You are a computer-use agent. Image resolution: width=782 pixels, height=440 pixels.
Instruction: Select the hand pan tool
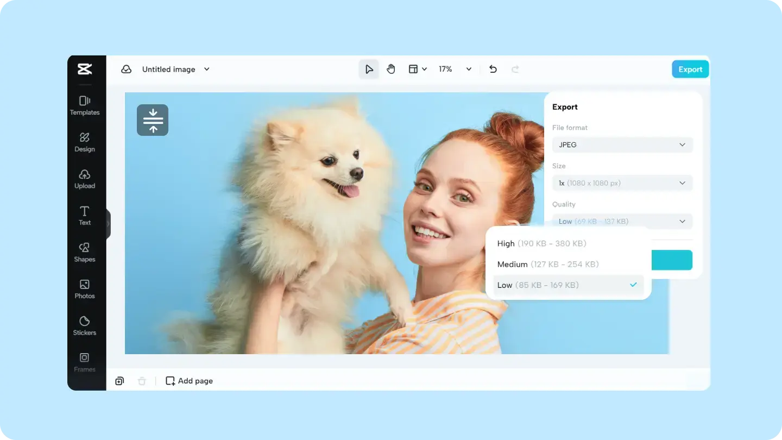[391, 69]
